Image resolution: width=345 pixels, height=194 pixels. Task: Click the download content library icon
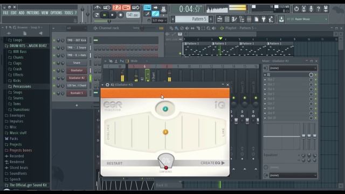[x=281, y=19]
